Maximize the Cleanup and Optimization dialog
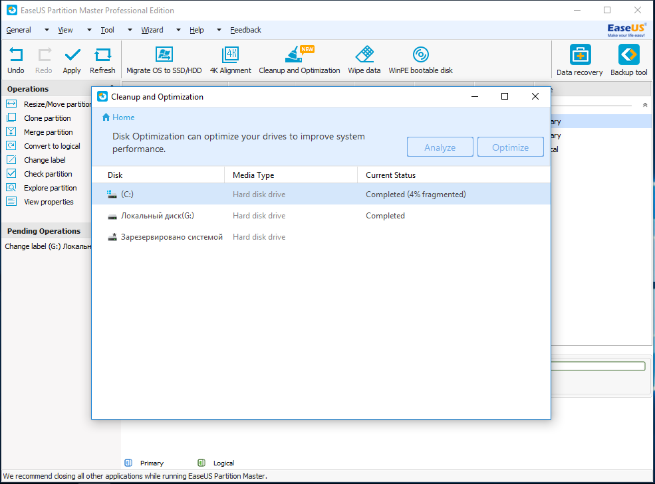This screenshot has height=484, width=655. point(505,96)
